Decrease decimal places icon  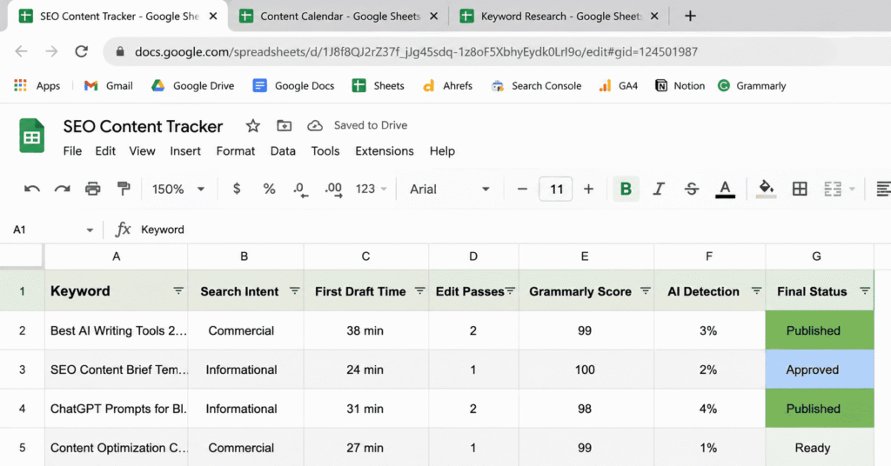300,190
